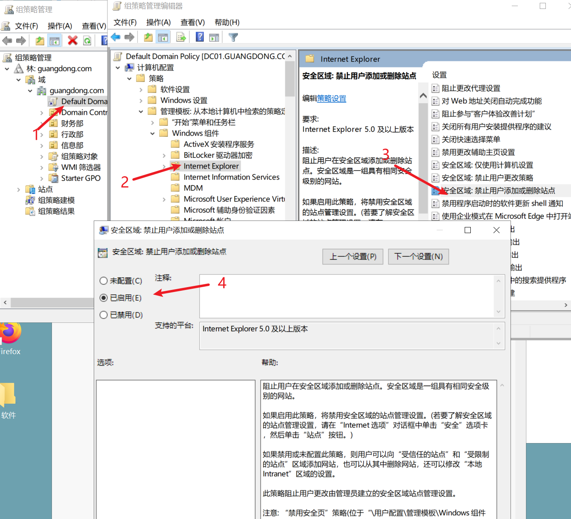Open the 操作(A) menu in the editor
This screenshot has width=571, height=519.
158,22
